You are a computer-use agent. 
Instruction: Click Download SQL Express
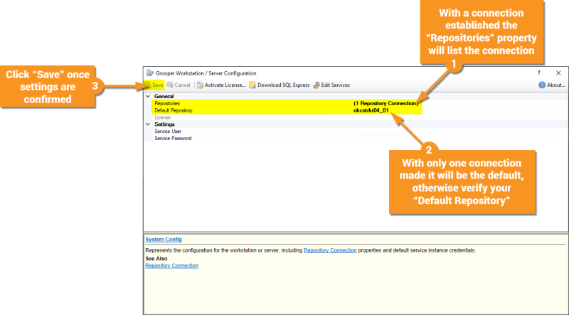(x=280, y=85)
